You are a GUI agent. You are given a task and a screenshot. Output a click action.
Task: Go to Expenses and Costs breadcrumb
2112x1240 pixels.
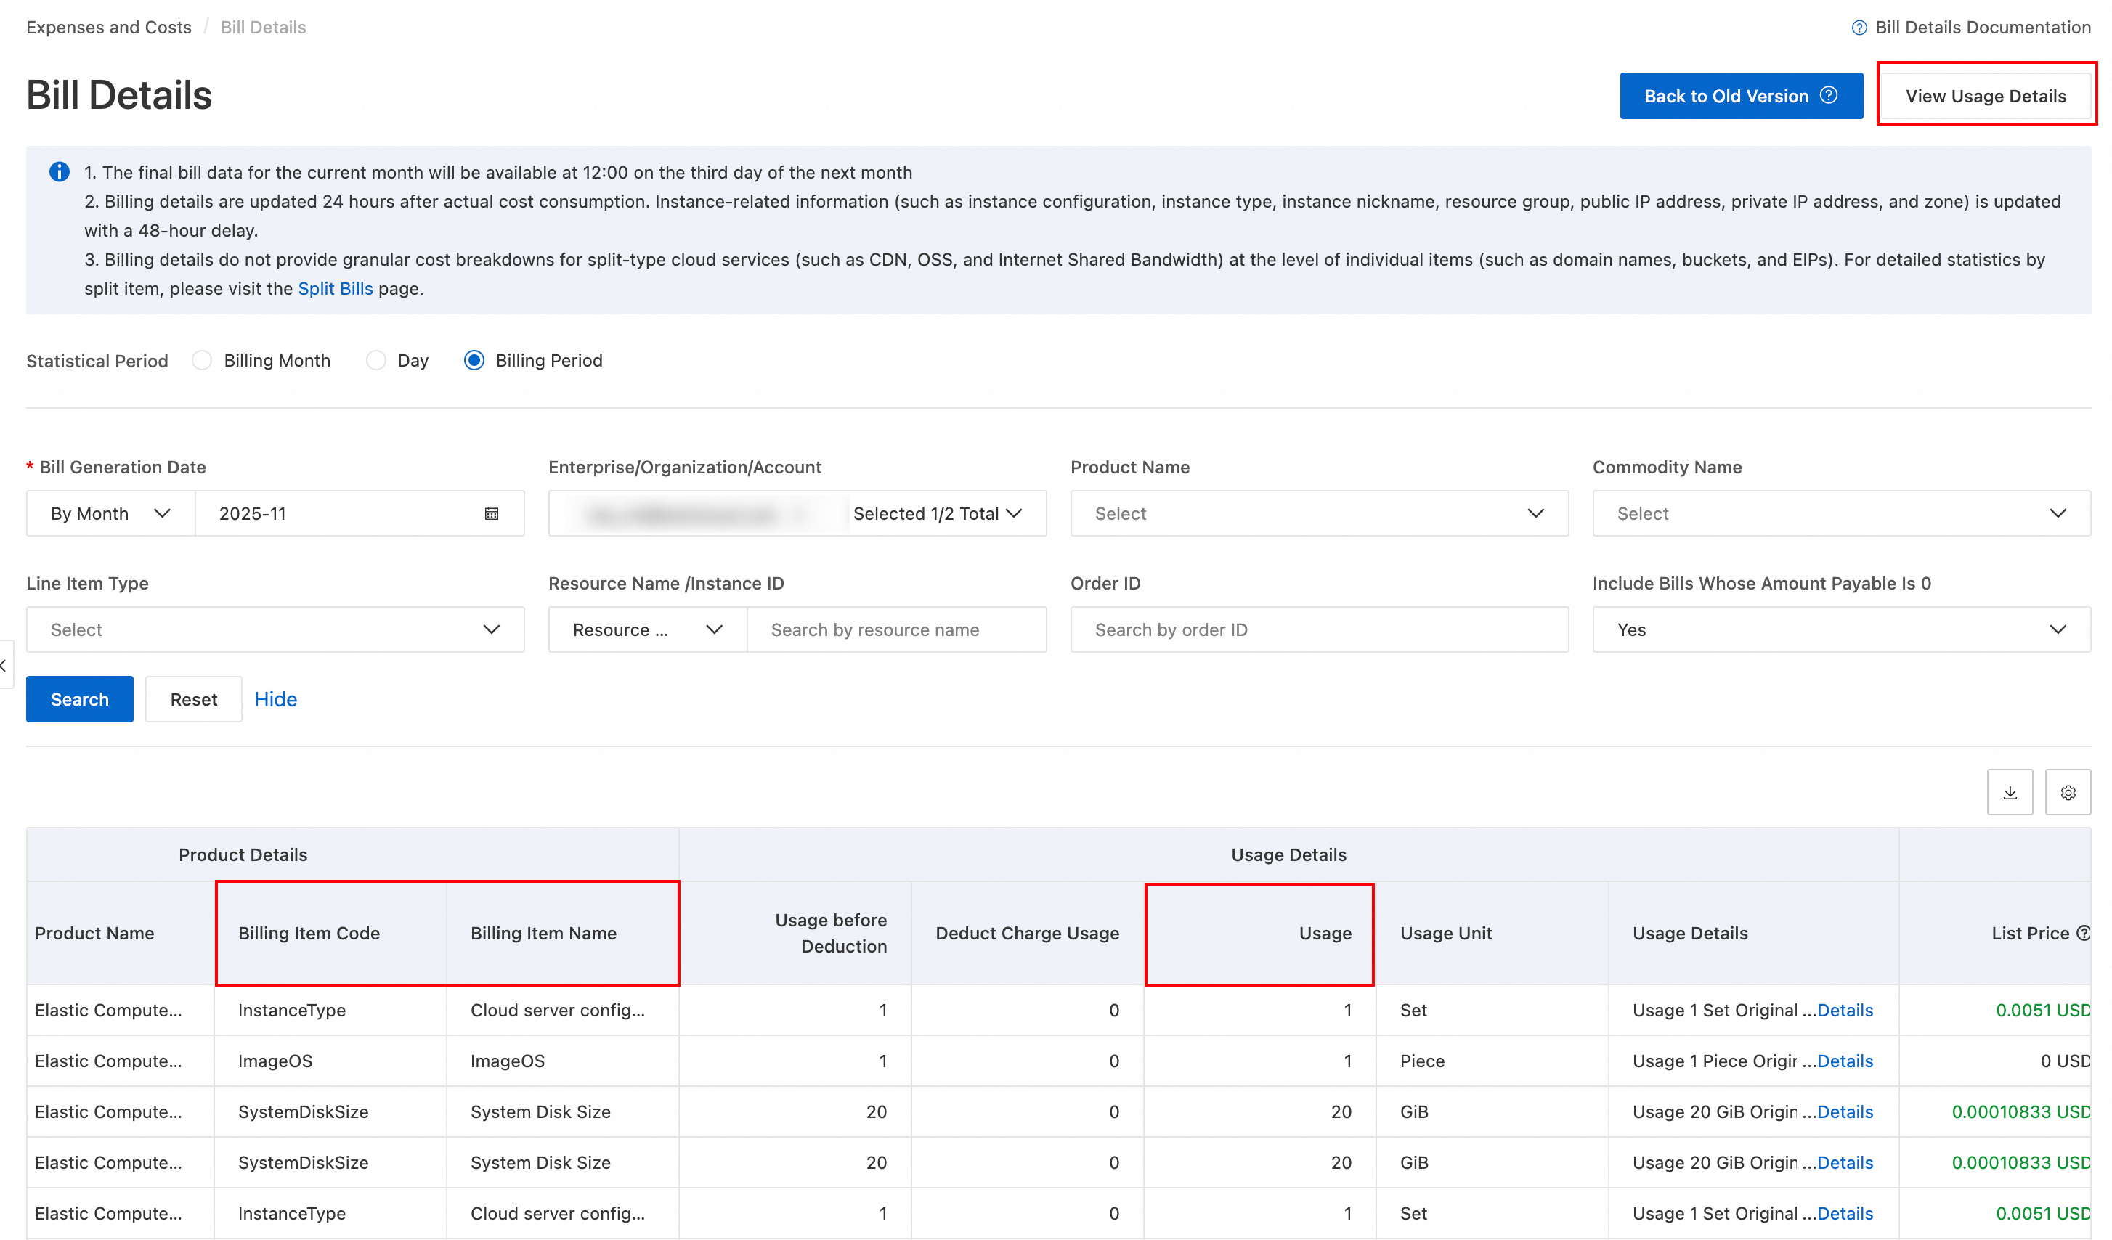click(109, 28)
